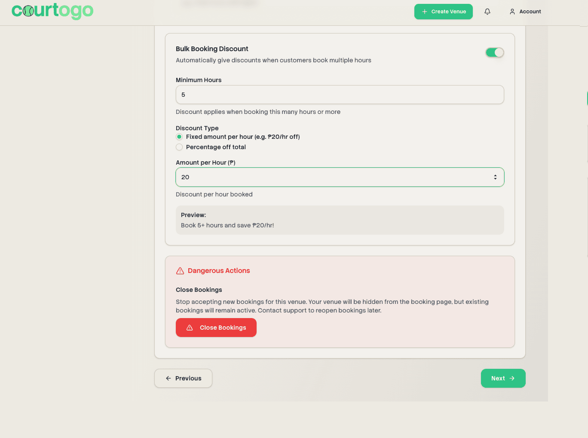Image resolution: width=588 pixels, height=438 pixels.
Task: Click the warning icon inside Close Bookings button
Action: [190, 328]
